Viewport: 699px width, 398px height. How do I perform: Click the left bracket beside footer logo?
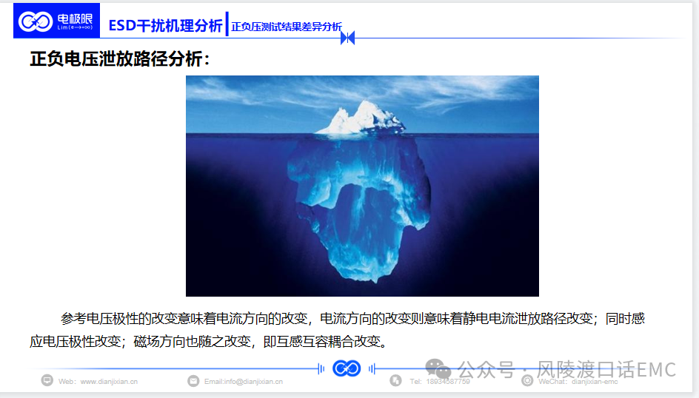click(321, 368)
